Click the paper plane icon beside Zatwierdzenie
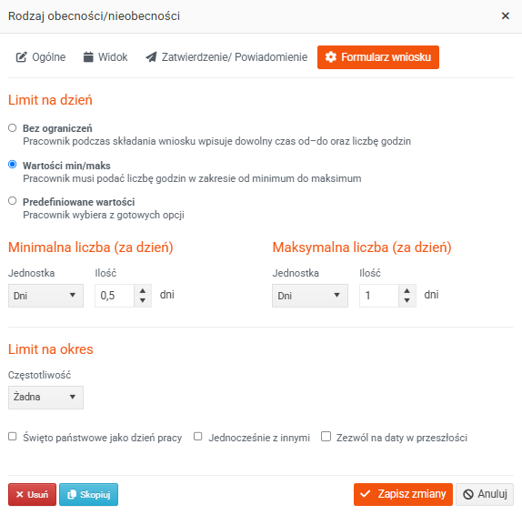Image resolution: width=522 pixels, height=515 pixels. [151, 57]
